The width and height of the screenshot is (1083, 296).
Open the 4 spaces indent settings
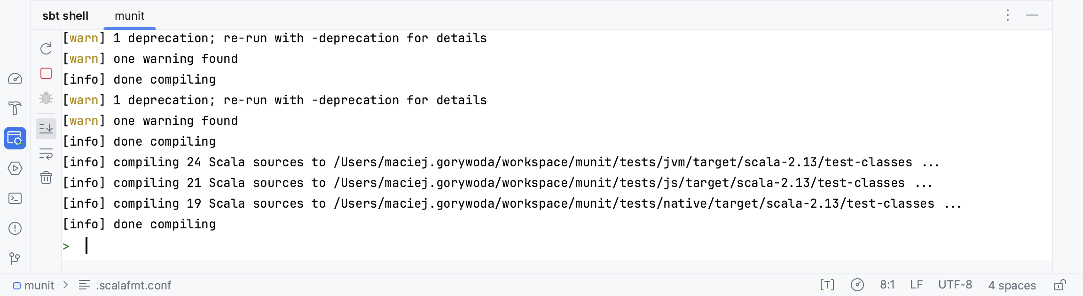pos(1012,285)
